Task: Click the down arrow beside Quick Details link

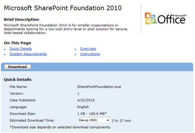Action: point(5,49)
